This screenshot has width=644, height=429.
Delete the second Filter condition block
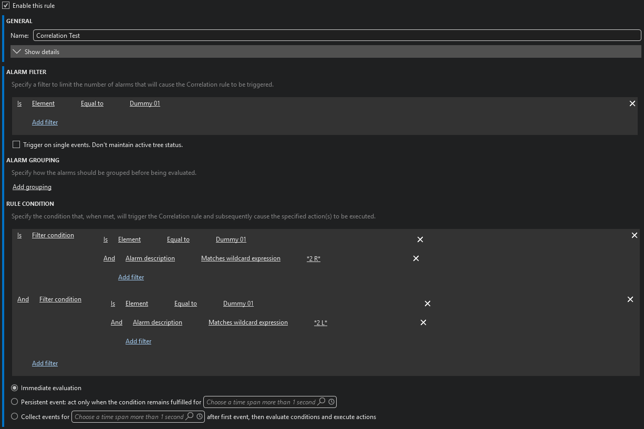(630, 299)
